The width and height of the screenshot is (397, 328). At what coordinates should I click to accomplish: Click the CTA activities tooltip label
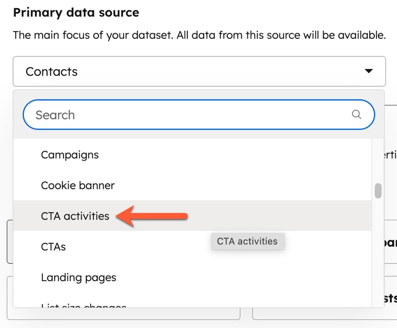(247, 241)
